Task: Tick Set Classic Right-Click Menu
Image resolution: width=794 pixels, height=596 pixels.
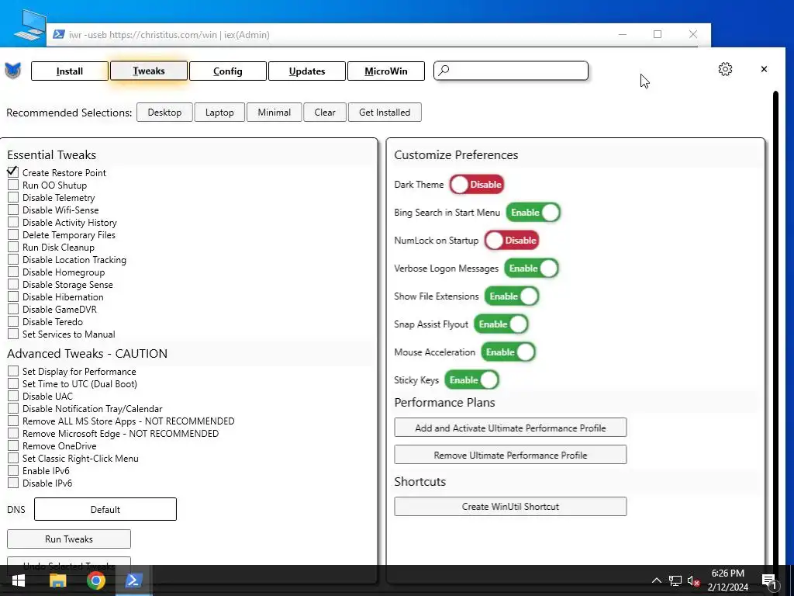Action: (13, 458)
